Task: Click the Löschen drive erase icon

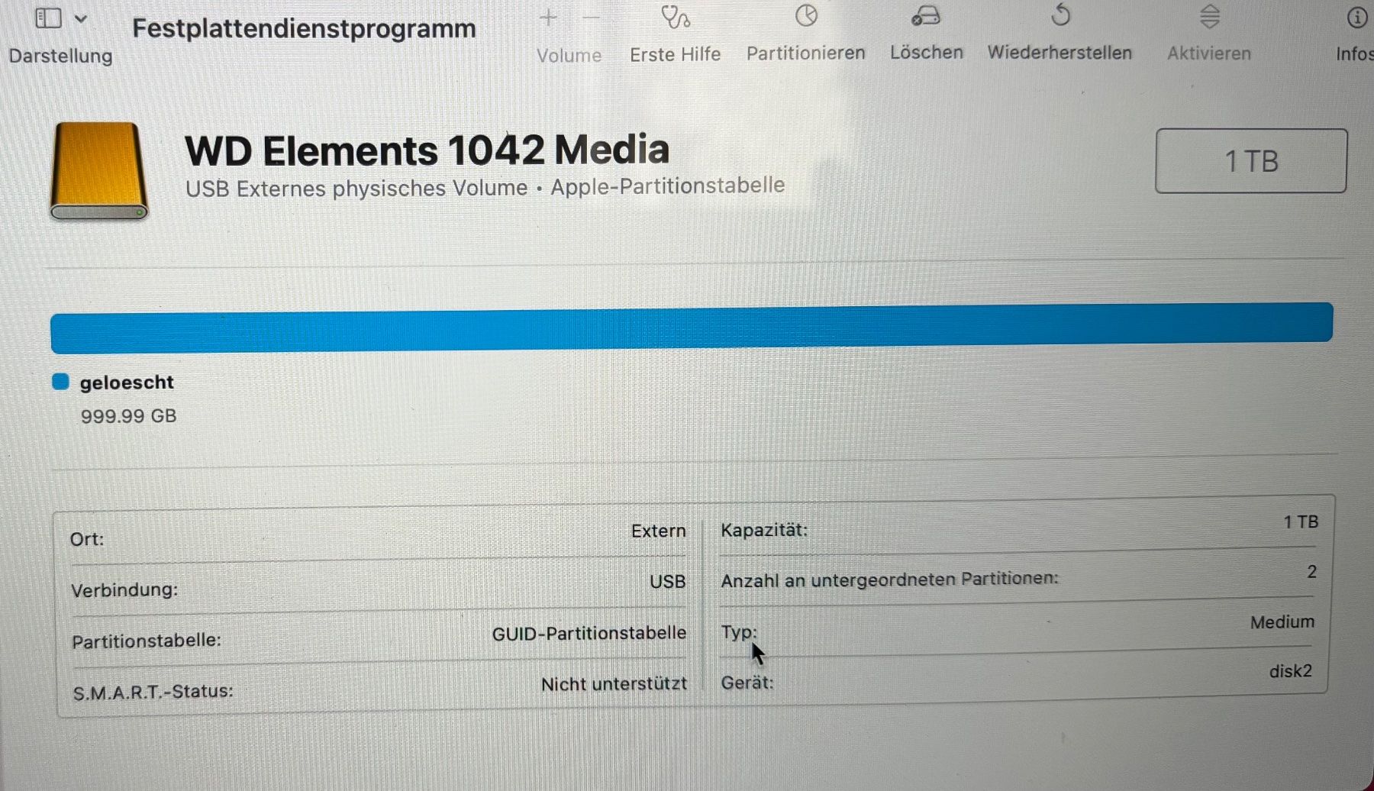Action: coord(926,15)
